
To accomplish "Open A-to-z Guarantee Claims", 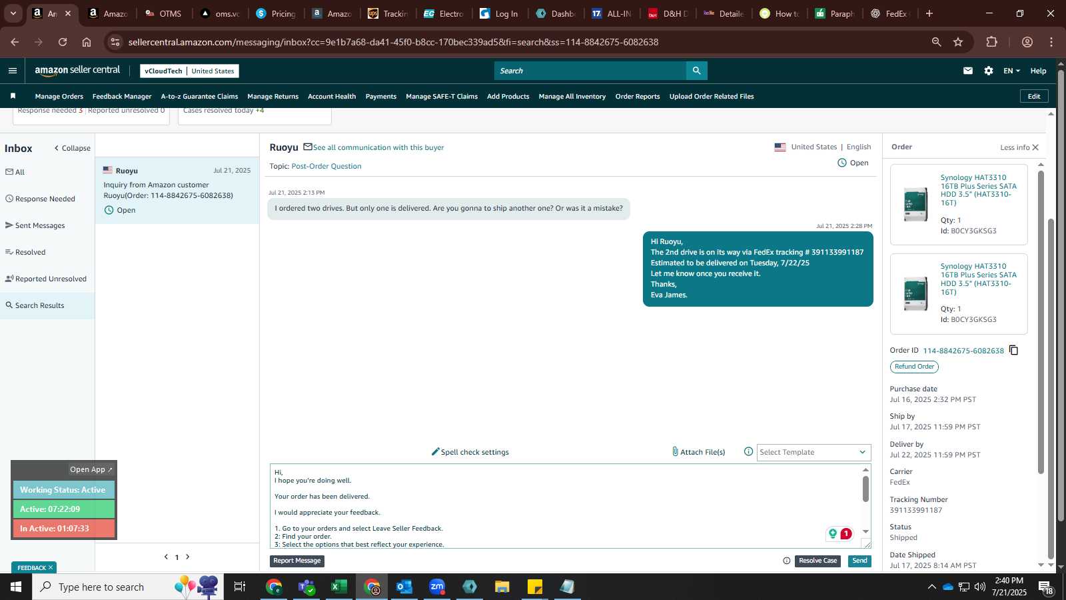I will pyautogui.click(x=199, y=97).
